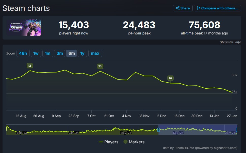Switch chart to 1y view
This screenshot has width=246, height=153.
coord(82,53)
